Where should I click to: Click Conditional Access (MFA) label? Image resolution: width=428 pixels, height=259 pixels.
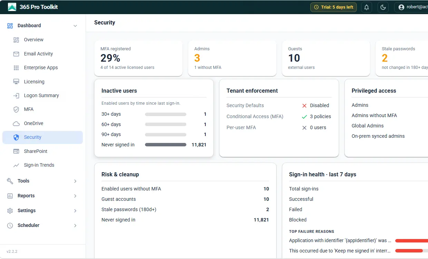click(x=255, y=117)
